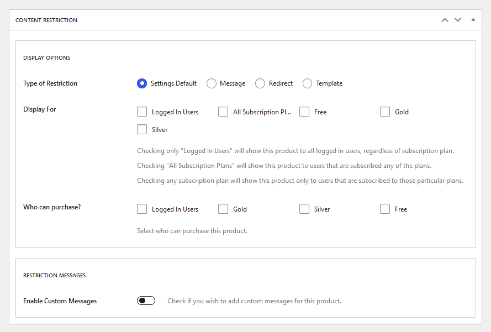Tick the Gold box under Display For

pyautogui.click(x=385, y=112)
